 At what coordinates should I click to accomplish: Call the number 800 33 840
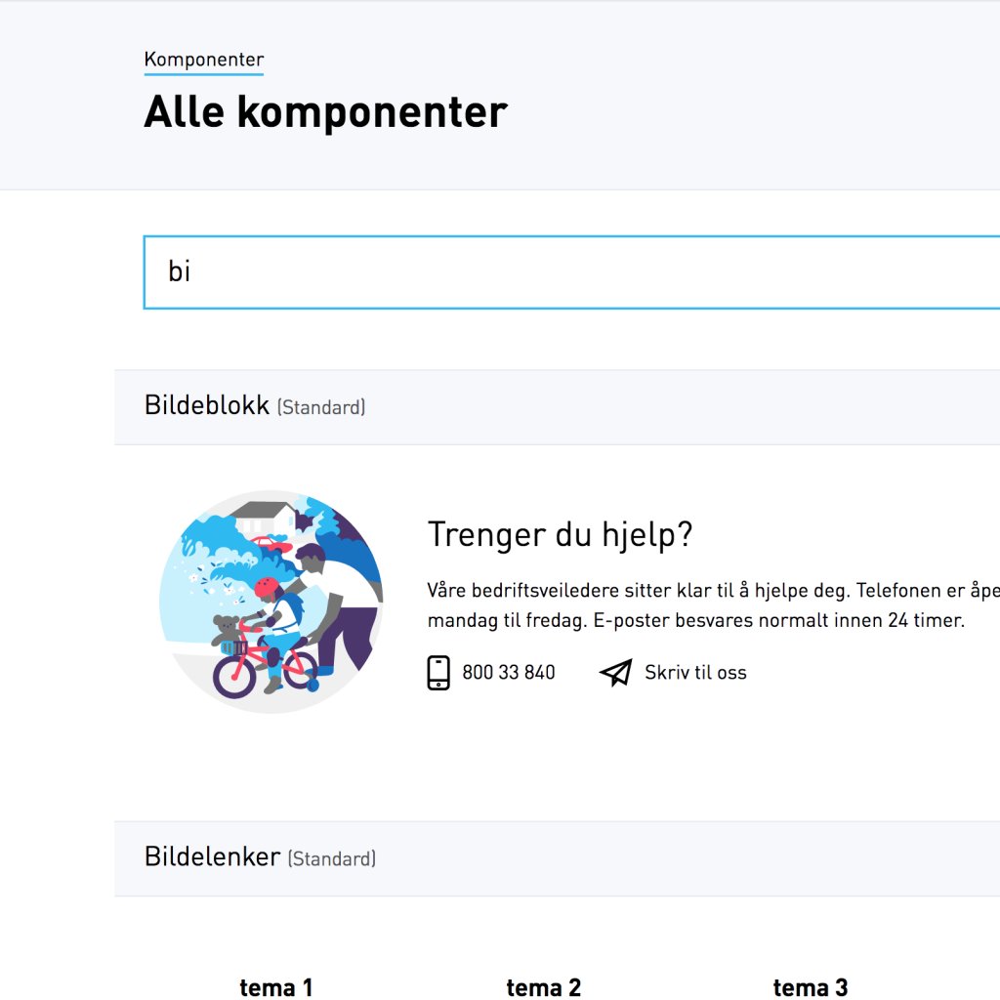(508, 673)
